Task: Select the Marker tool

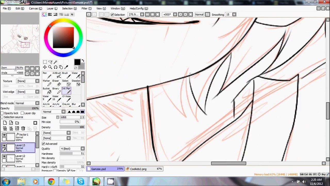Action: point(47,83)
